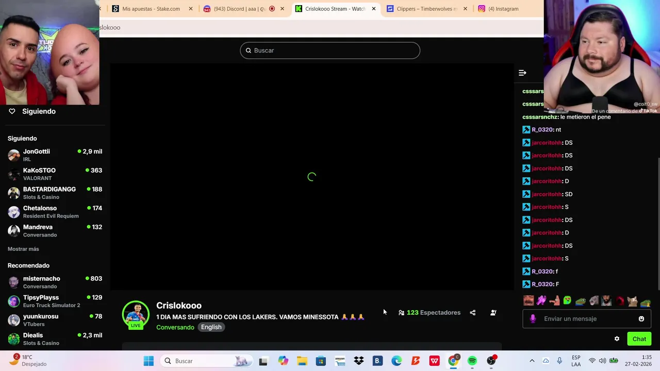Viewport: 660px width, 371px height.
Task: Focus the Windows taskbar Buscar box
Action: pos(205,361)
